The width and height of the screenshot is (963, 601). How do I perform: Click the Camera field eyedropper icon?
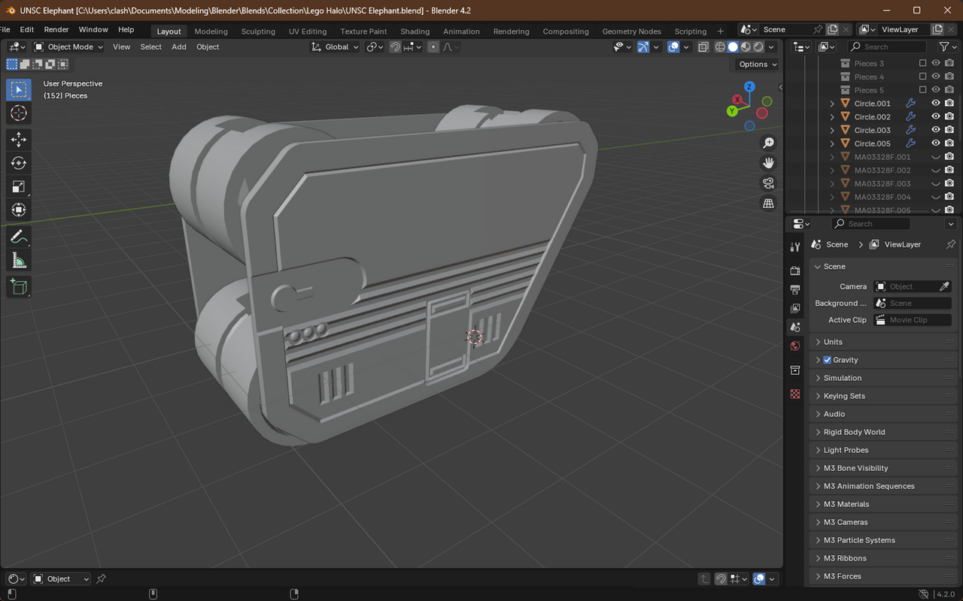click(x=945, y=286)
